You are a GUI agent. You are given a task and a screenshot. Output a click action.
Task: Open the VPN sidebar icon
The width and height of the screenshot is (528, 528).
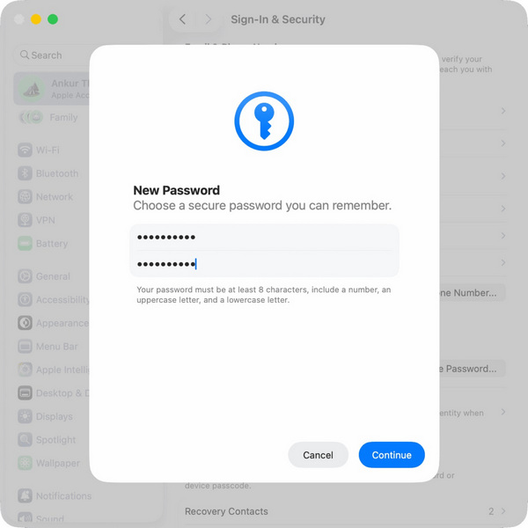tap(25, 220)
